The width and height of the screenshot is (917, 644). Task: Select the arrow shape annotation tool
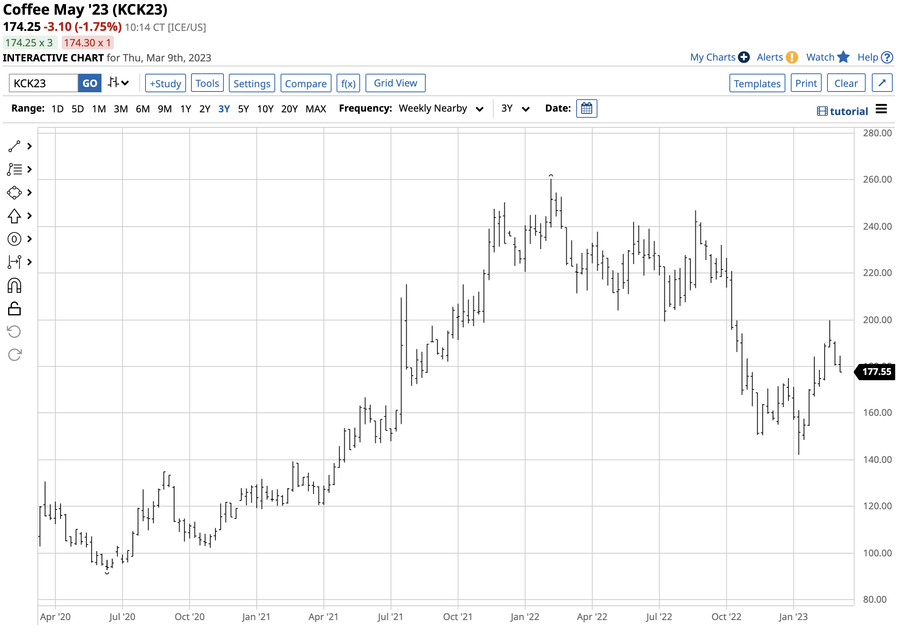(x=14, y=216)
